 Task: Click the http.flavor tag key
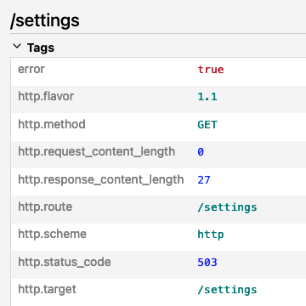(46, 97)
